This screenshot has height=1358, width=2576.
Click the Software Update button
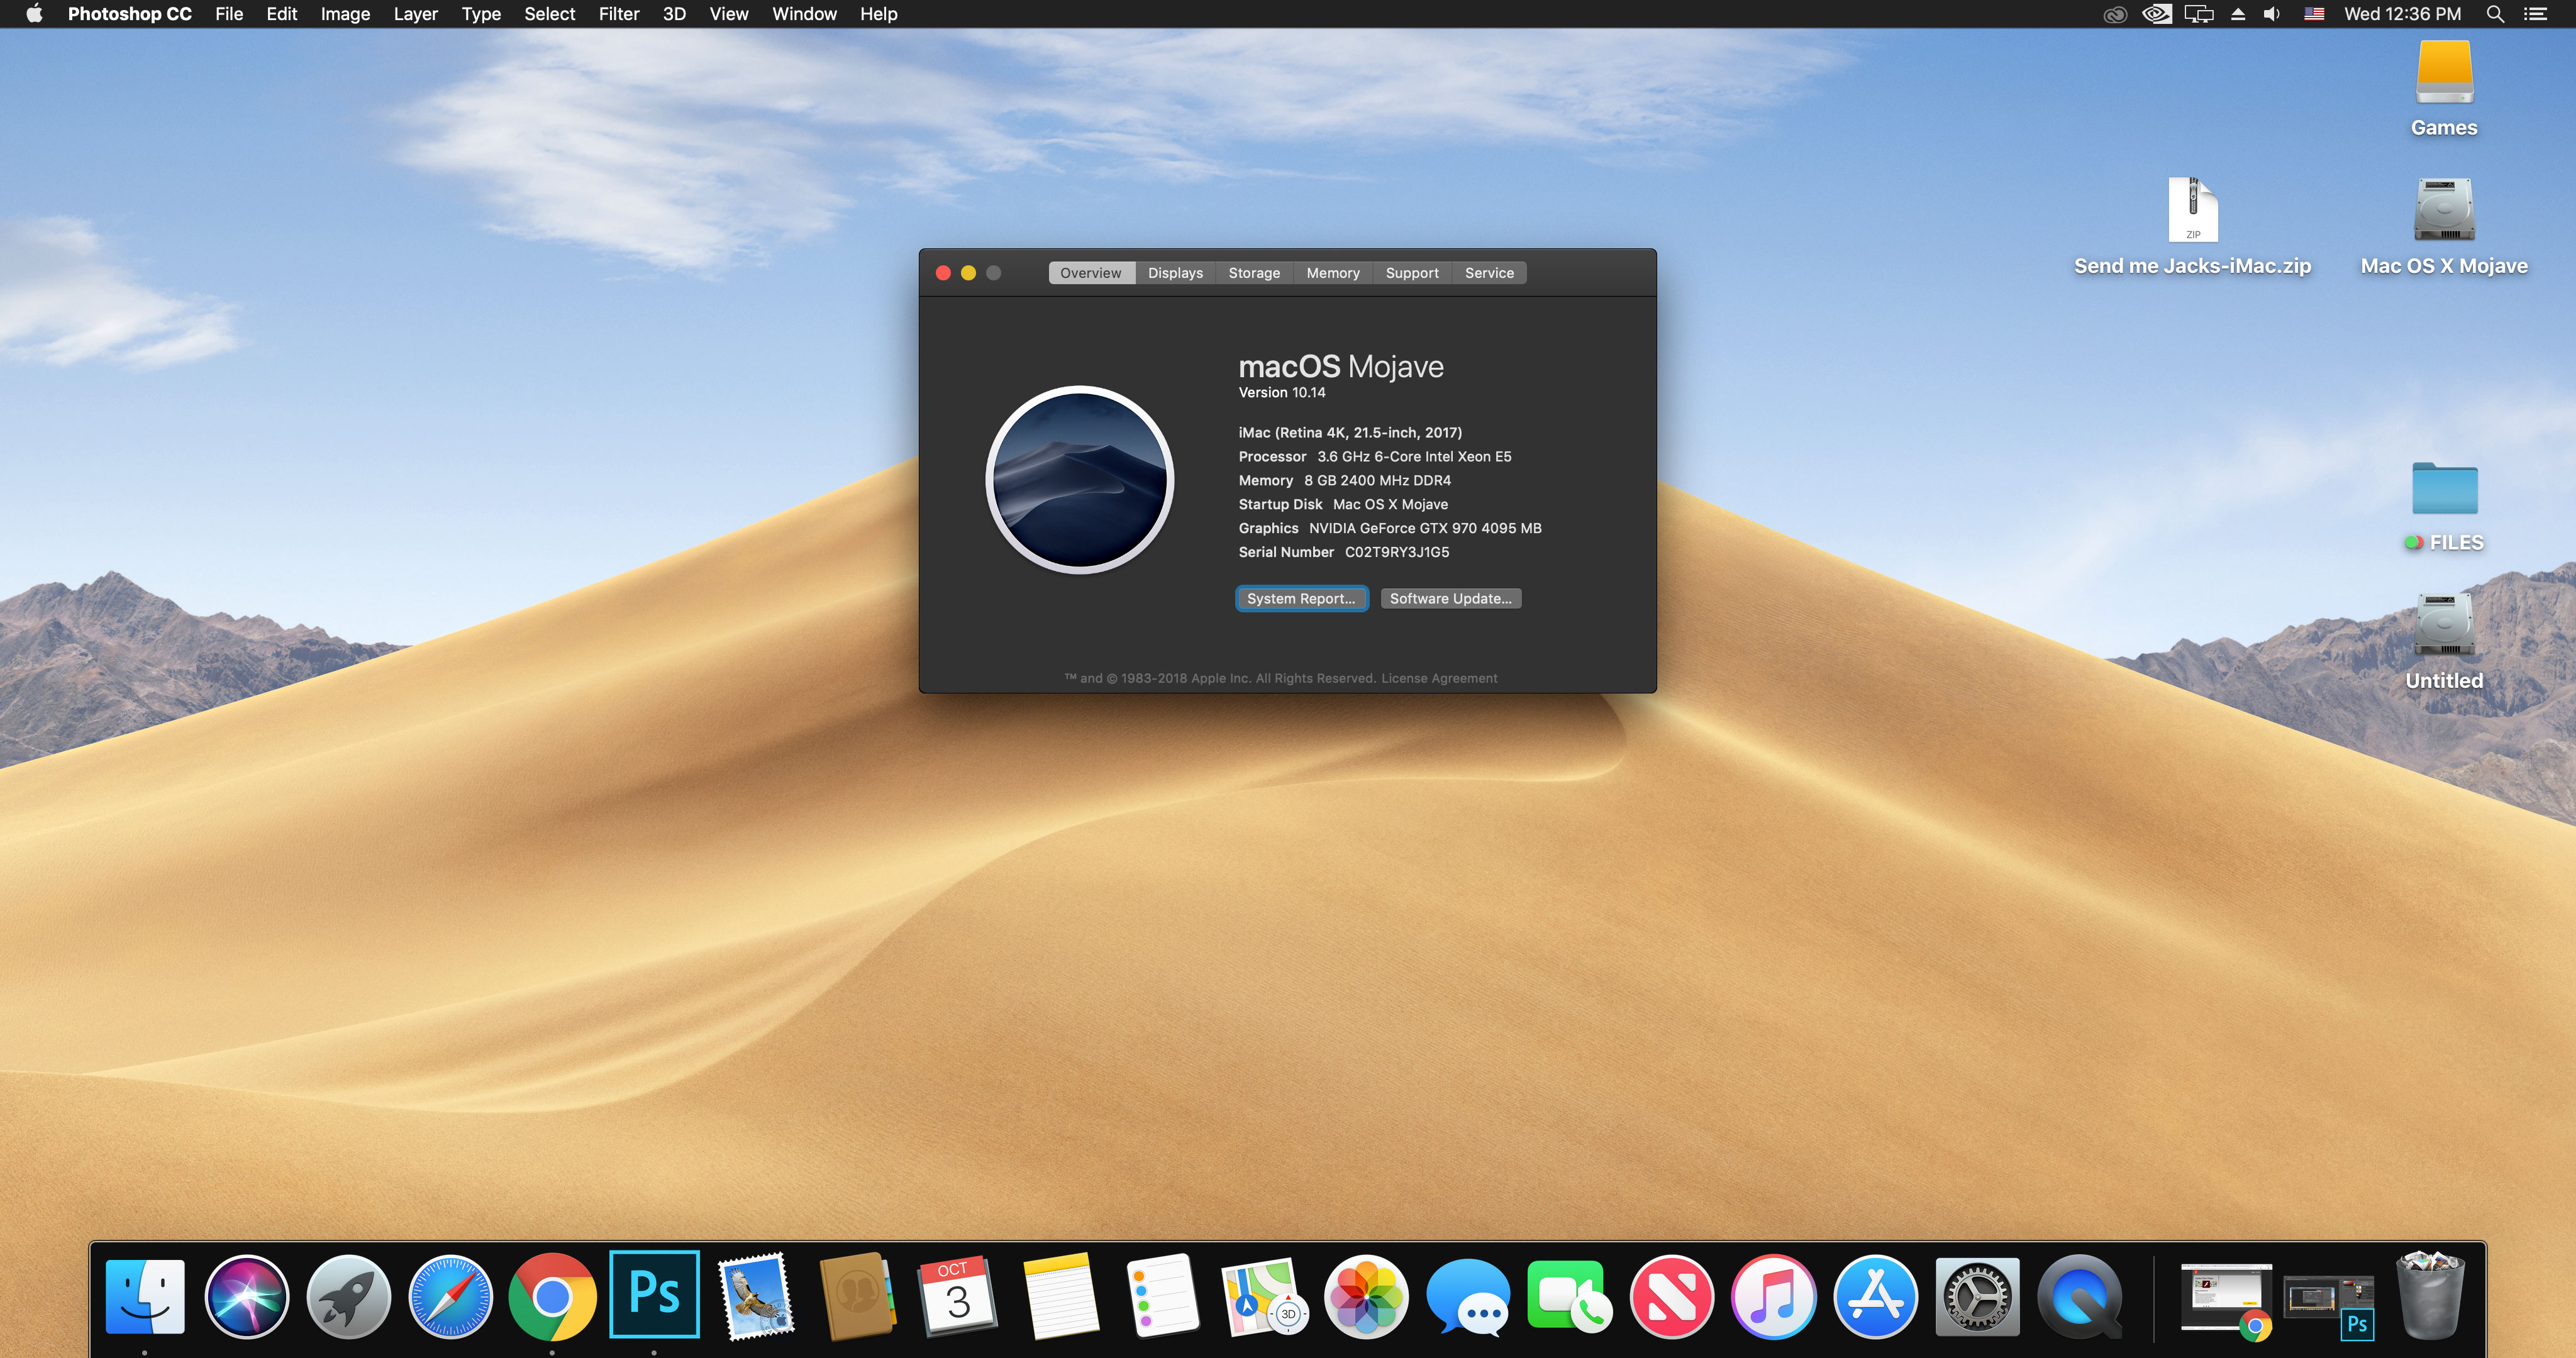pyautogui.click(x=1450, y=598)
